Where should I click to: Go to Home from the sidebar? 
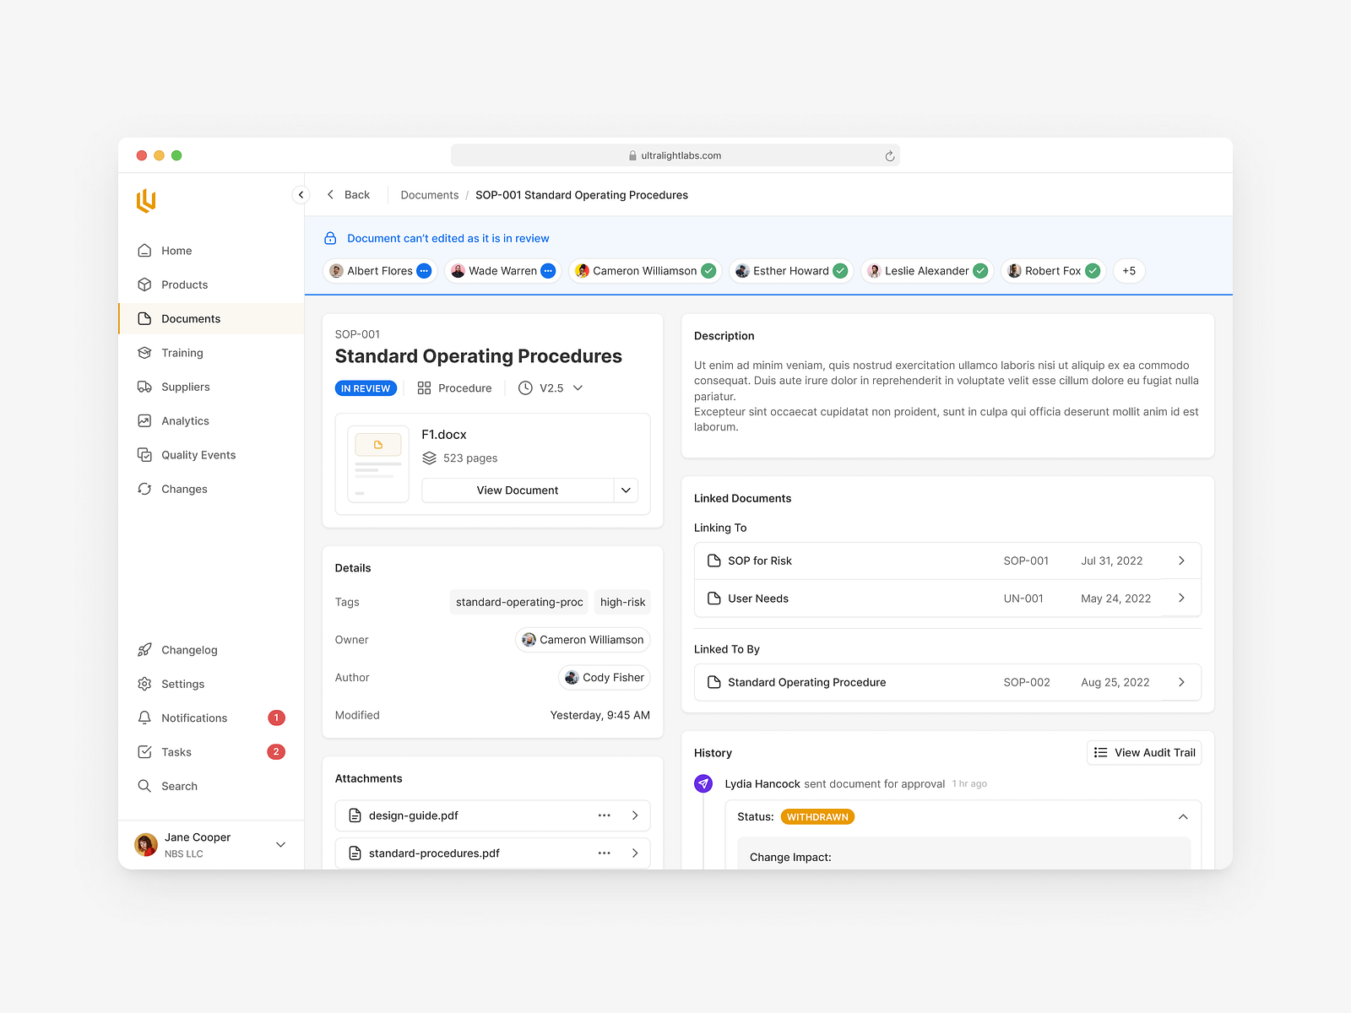coord(176,251)
